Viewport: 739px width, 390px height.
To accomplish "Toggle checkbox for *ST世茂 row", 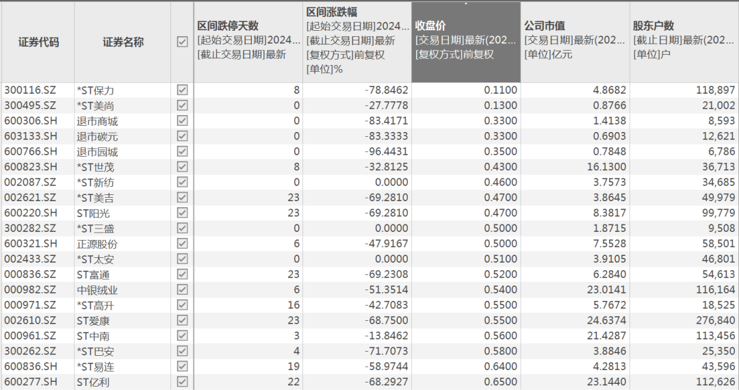I will (182, 167).
